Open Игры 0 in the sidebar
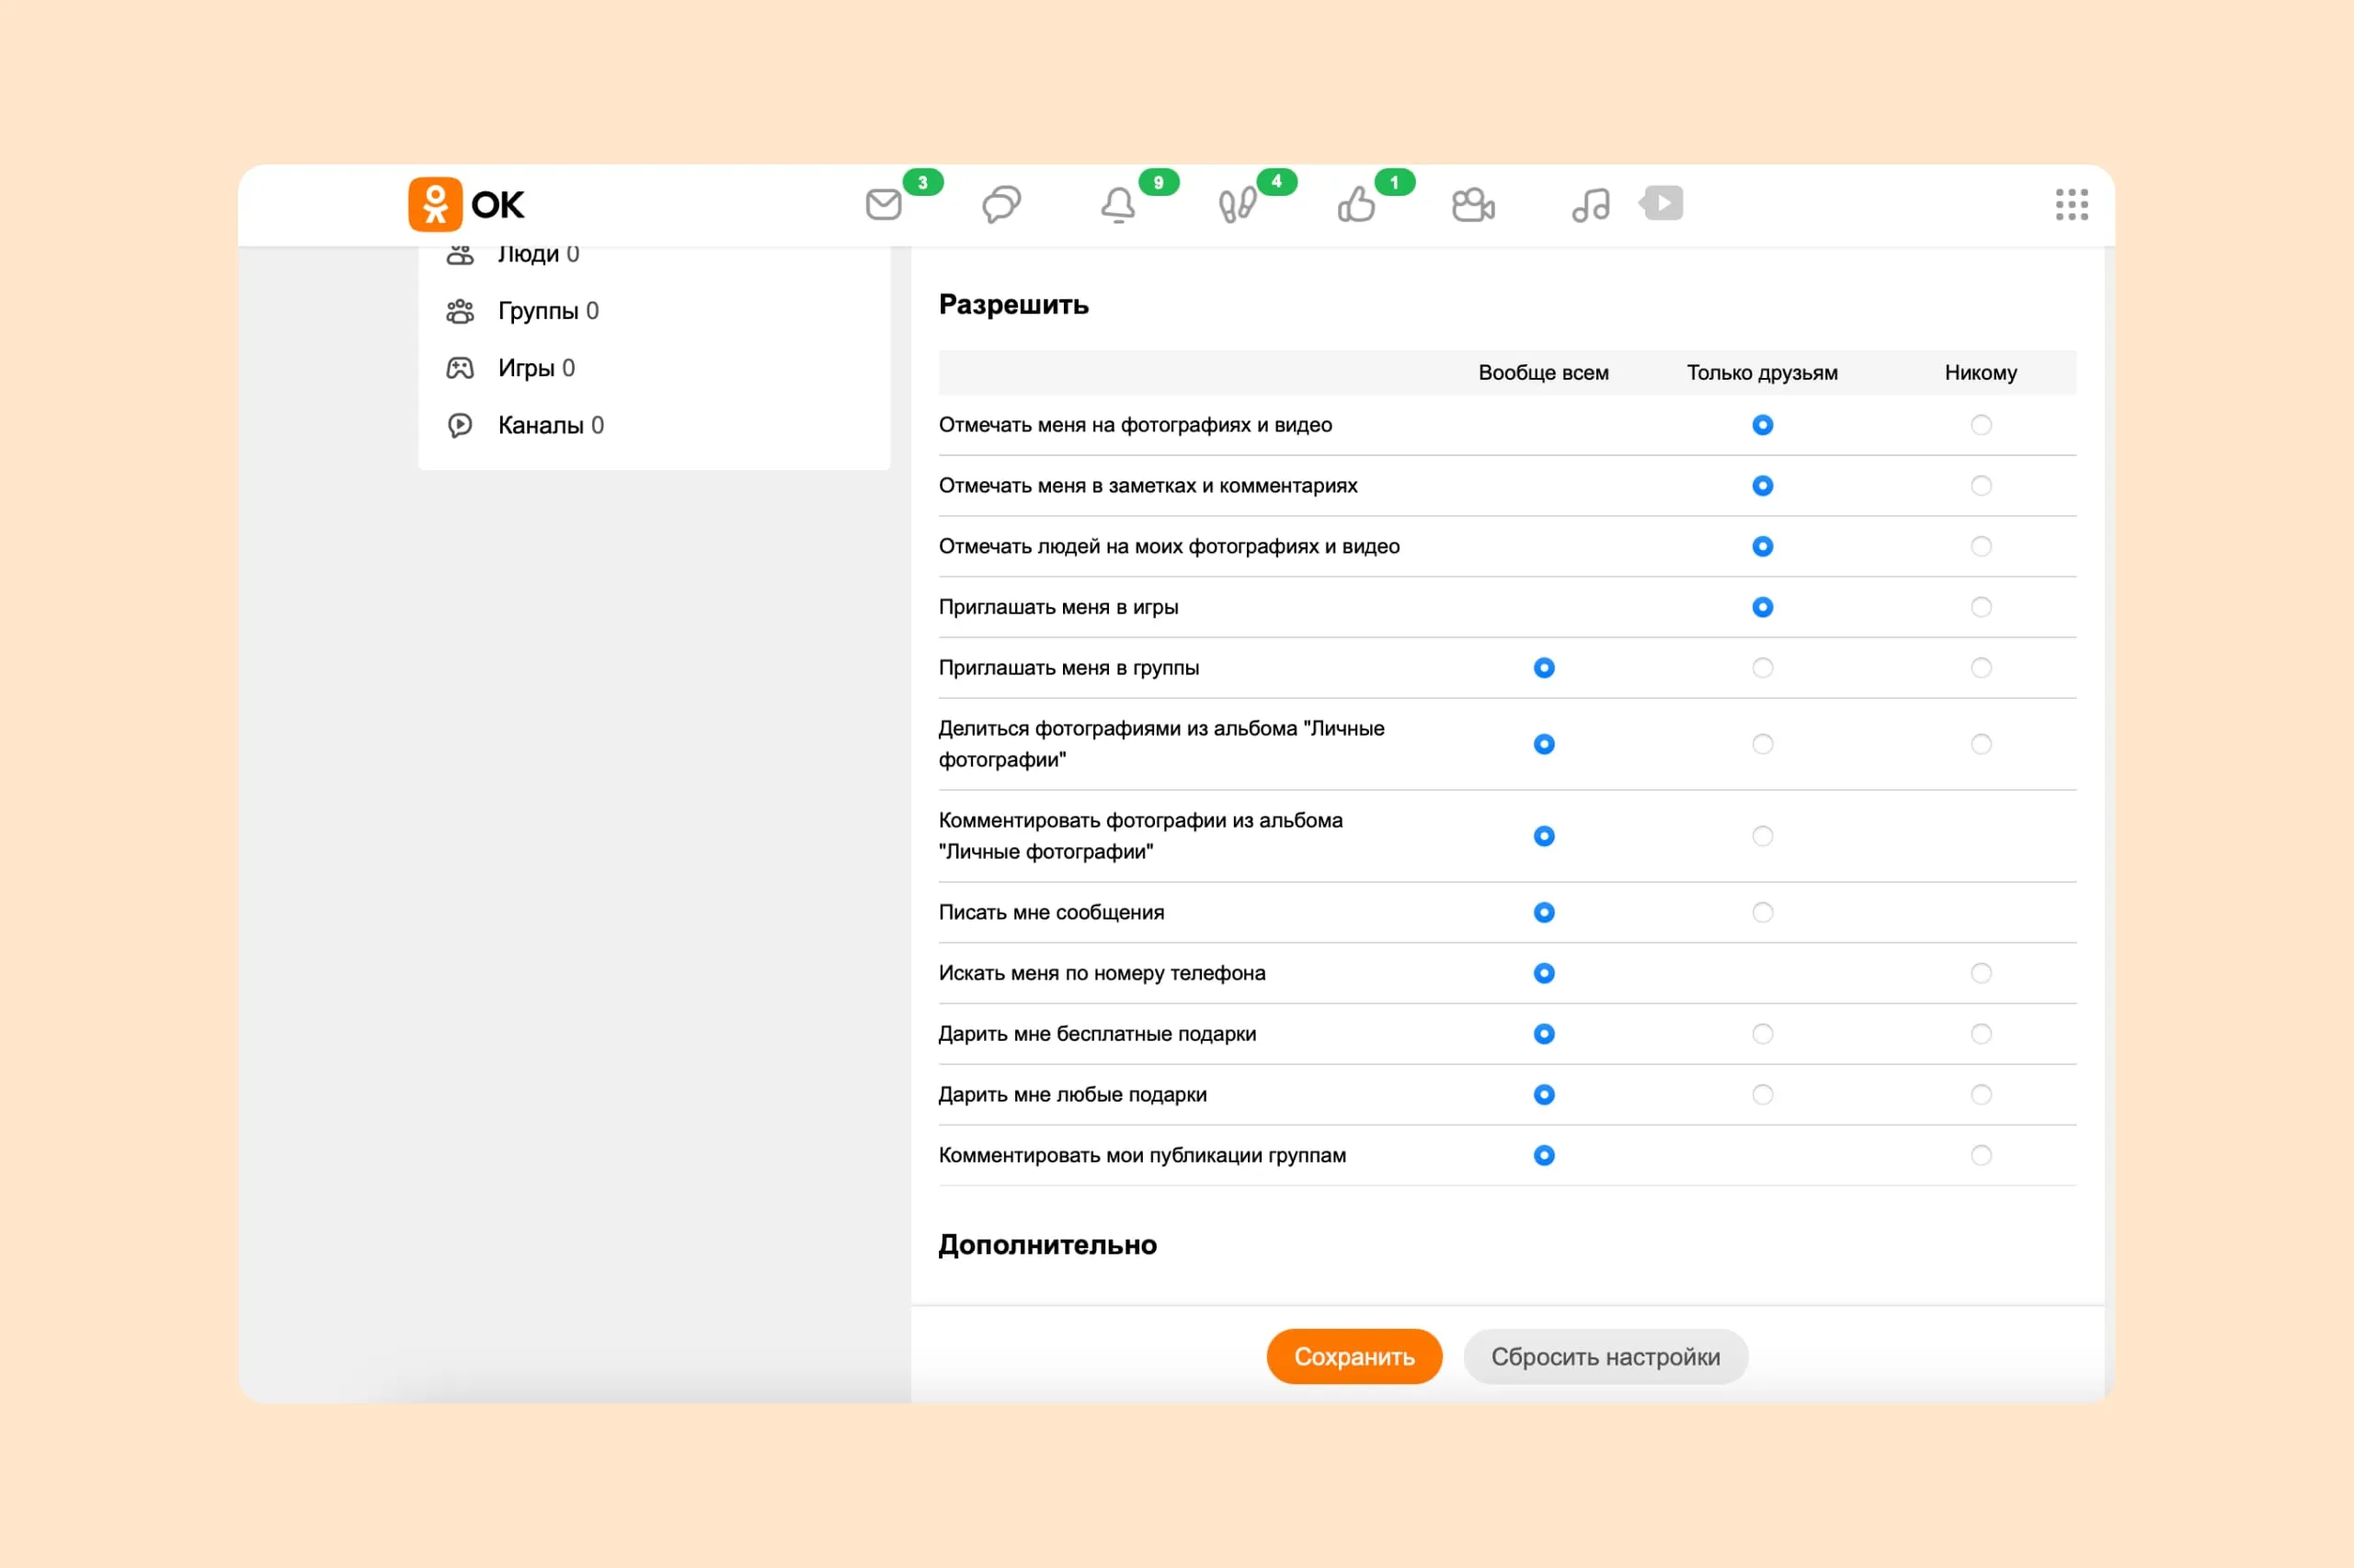The image size is (2354, 1568). [x=536, y=368]
